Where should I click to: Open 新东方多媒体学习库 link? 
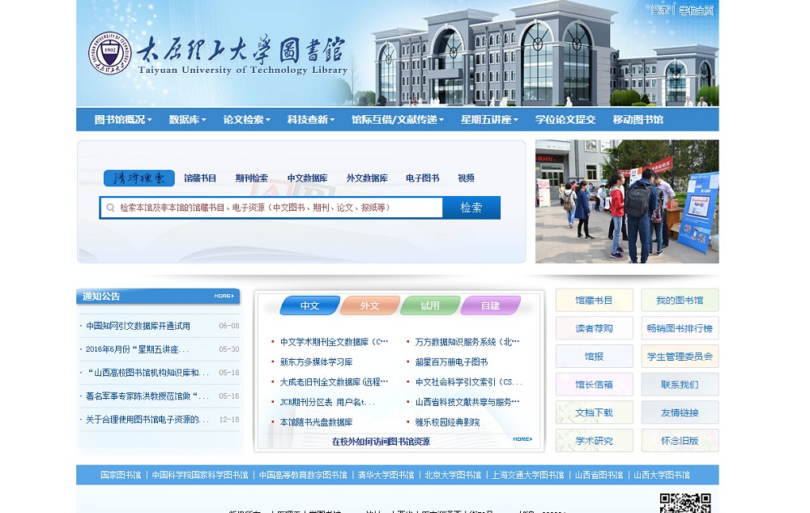[316, 362]
